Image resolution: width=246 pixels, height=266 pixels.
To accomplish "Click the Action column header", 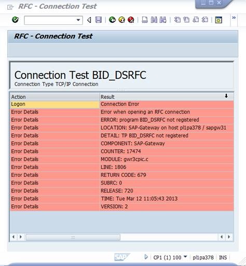I will pos(54,97).
